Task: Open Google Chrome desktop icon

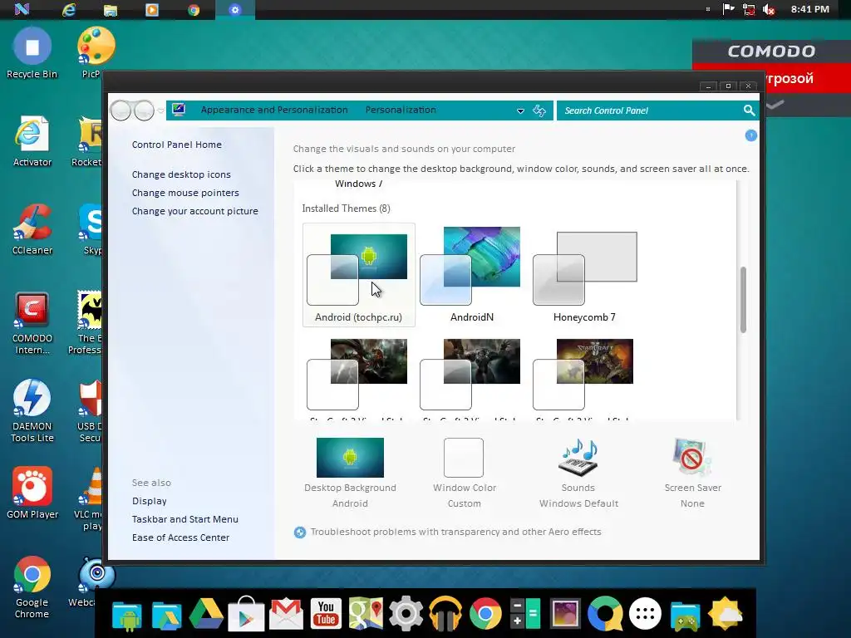Action: [x=32, y=587]
